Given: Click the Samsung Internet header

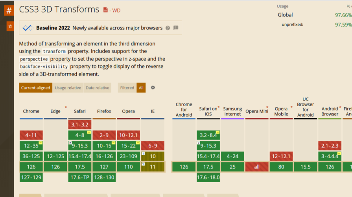Looking at the screenshot, I should click(x=232, y=111).
